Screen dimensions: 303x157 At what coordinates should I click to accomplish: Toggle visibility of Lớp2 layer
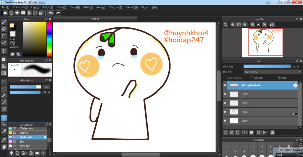click(225, 112)
